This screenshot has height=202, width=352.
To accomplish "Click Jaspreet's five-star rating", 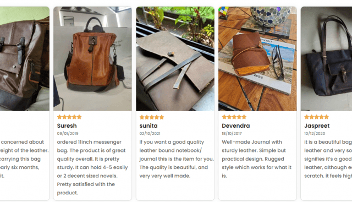I will [x=317, y=117].
